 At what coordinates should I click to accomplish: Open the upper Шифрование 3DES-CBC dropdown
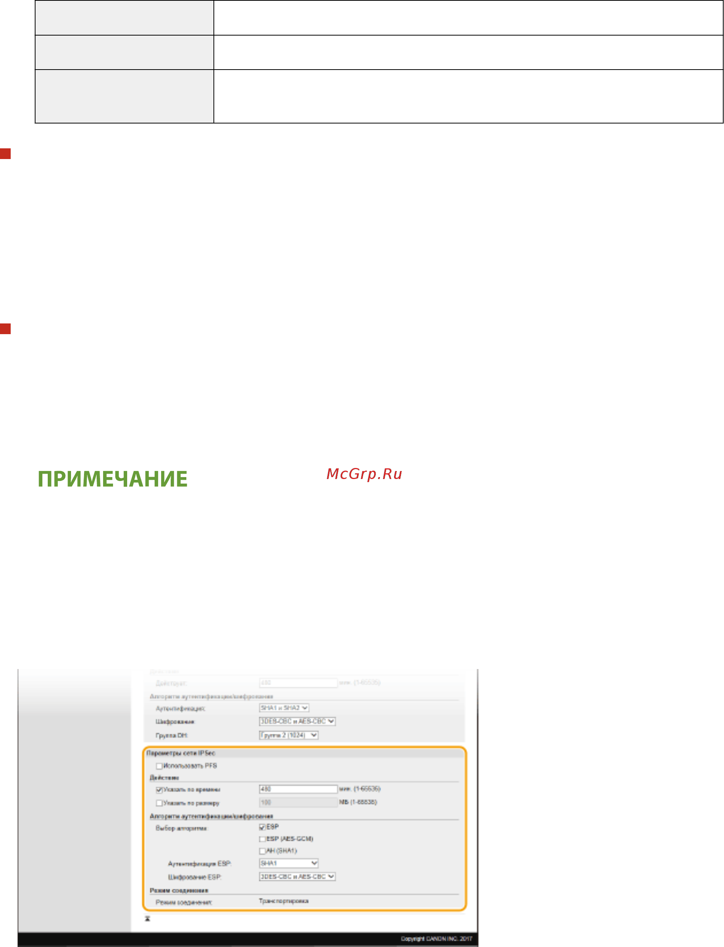(x=297, y=721)
